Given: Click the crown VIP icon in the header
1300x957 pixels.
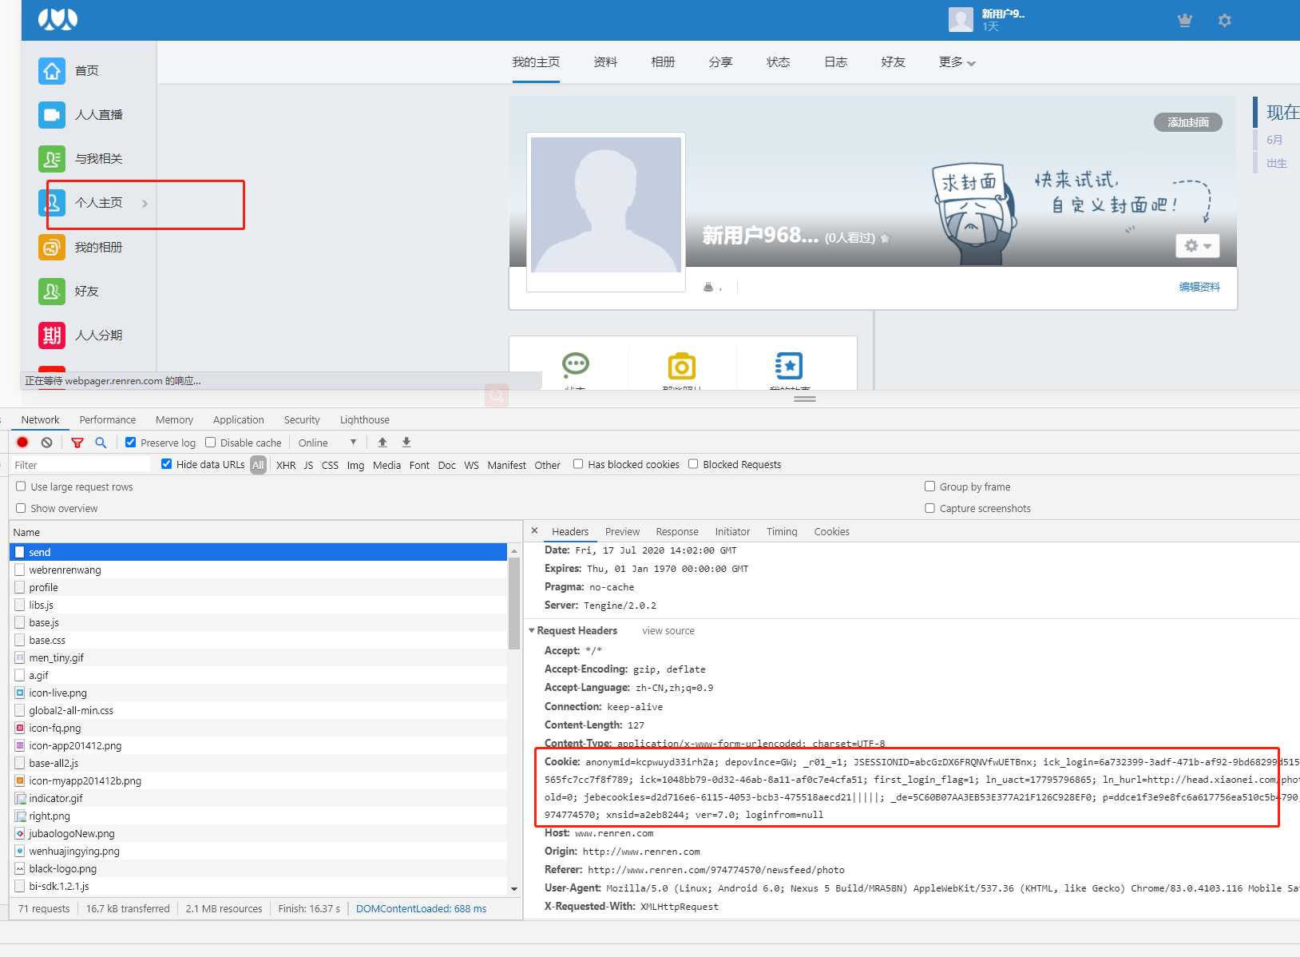Looking at the screenshot, I should pyautogui.click(x=1185, y=21).
